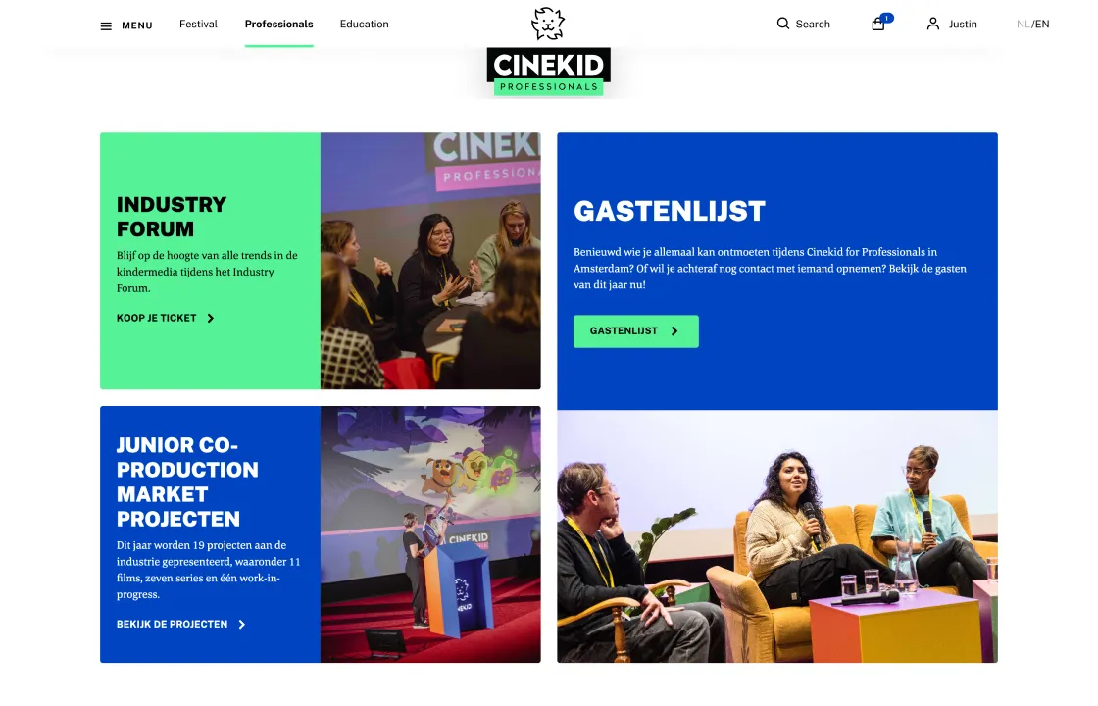Image resolution: width=1098 pixels, height=706 pixels.
Task: Open the Festival navigation item
Action: point(198,24)
